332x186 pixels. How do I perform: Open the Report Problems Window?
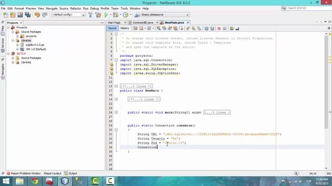point(25,174)
